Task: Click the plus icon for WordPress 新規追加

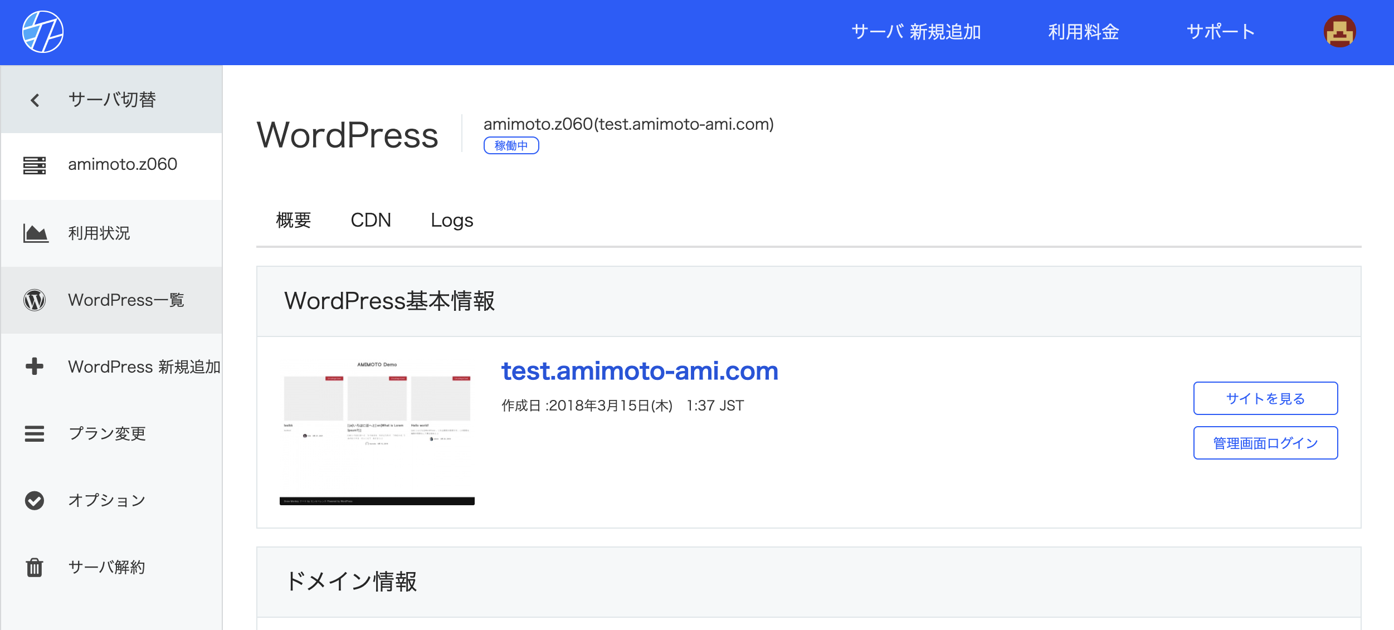Action: pyautogui.click(x=35, y=367)
